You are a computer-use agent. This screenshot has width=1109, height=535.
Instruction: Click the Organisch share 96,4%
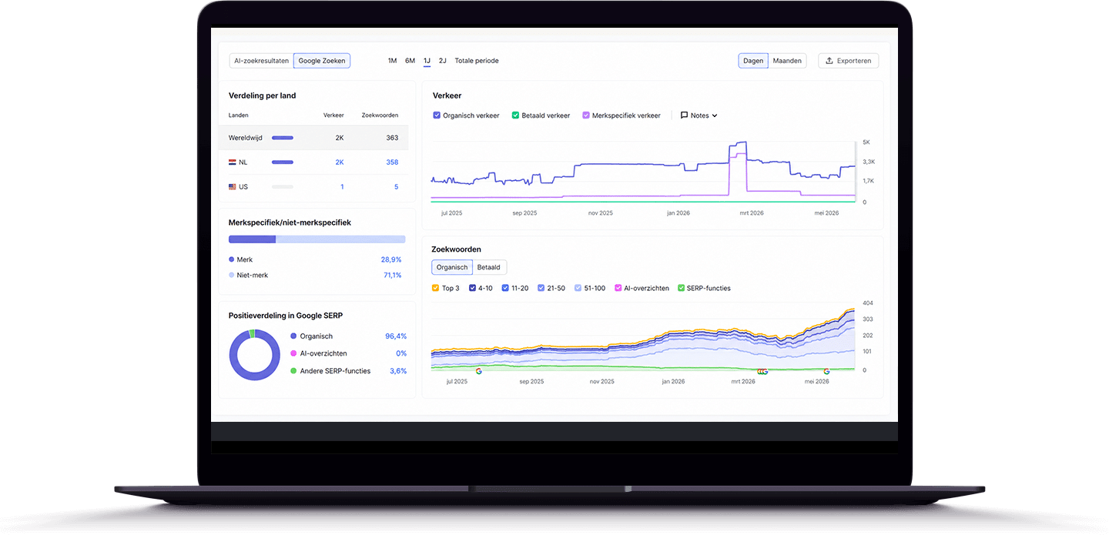(x=396, y=336)
